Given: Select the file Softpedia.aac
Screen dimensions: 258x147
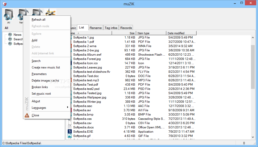Looking at the screenshot, I should pyautogui.click(x=83, y=106).
